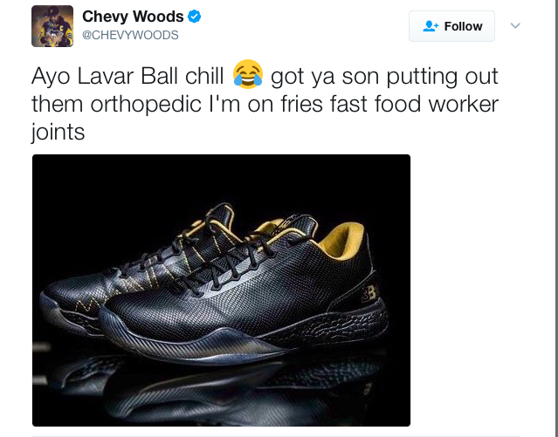Image resolution: width=558 pixels, height=437 pixels.
Task: Select the words "Ayo Lavar Ball chill"
Action: tap(127, 76)
